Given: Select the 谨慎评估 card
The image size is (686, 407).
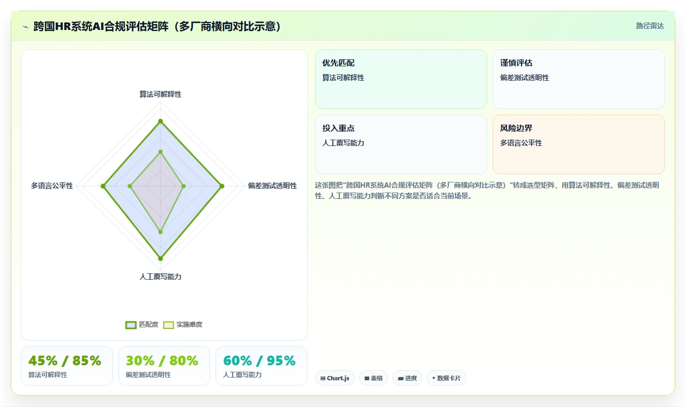Looking at the screenshot, I should pos(579,79).
